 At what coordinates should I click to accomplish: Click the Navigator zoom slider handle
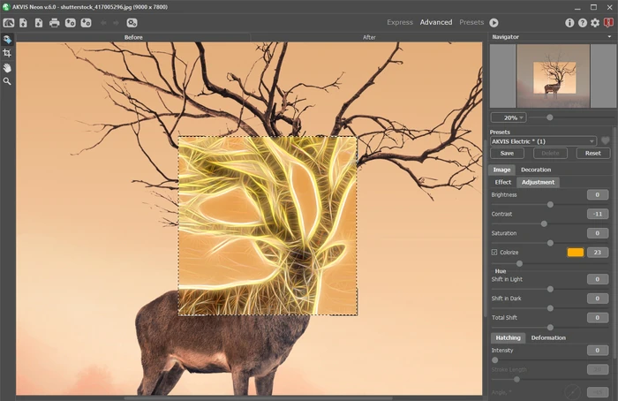(549, 117)
